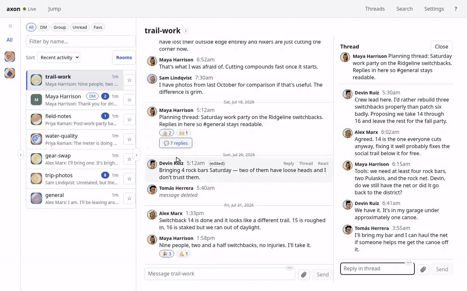Open the Rooms button

(124, 57)
